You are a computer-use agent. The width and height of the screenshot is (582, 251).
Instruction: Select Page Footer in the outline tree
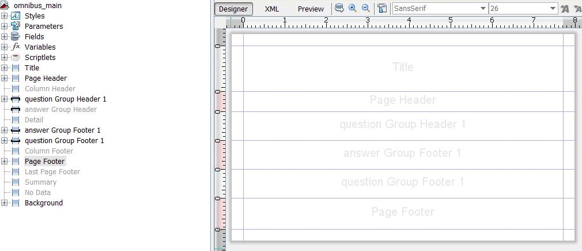tap(44, 162)
